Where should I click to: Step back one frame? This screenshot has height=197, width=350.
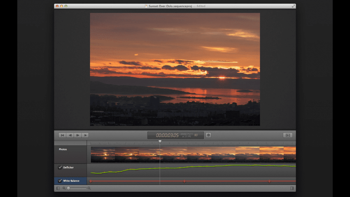pos(70,135)
